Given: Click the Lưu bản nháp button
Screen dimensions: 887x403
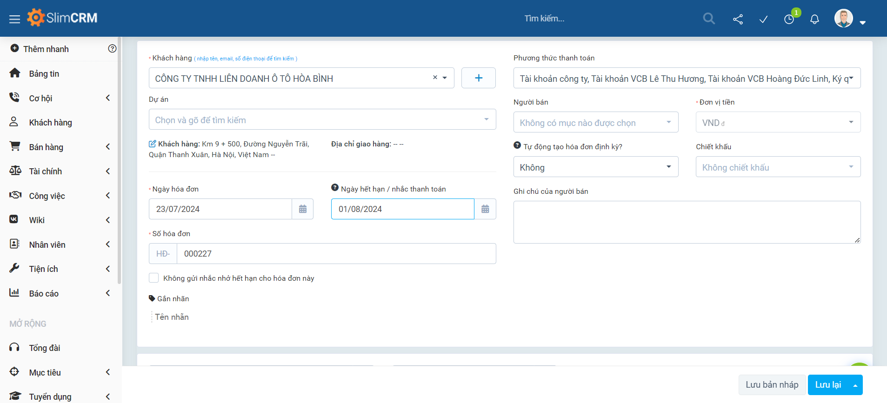Looking at the screenshot, I should tap(772, 385).
